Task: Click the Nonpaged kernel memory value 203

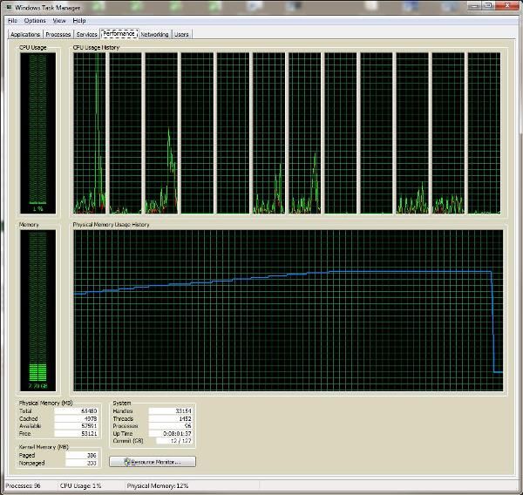Action: tap(81, 463)
